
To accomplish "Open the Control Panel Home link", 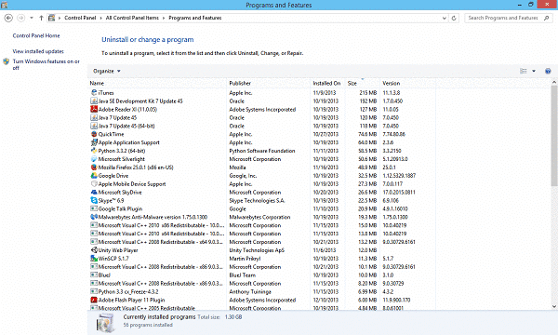I will point(36,35).
